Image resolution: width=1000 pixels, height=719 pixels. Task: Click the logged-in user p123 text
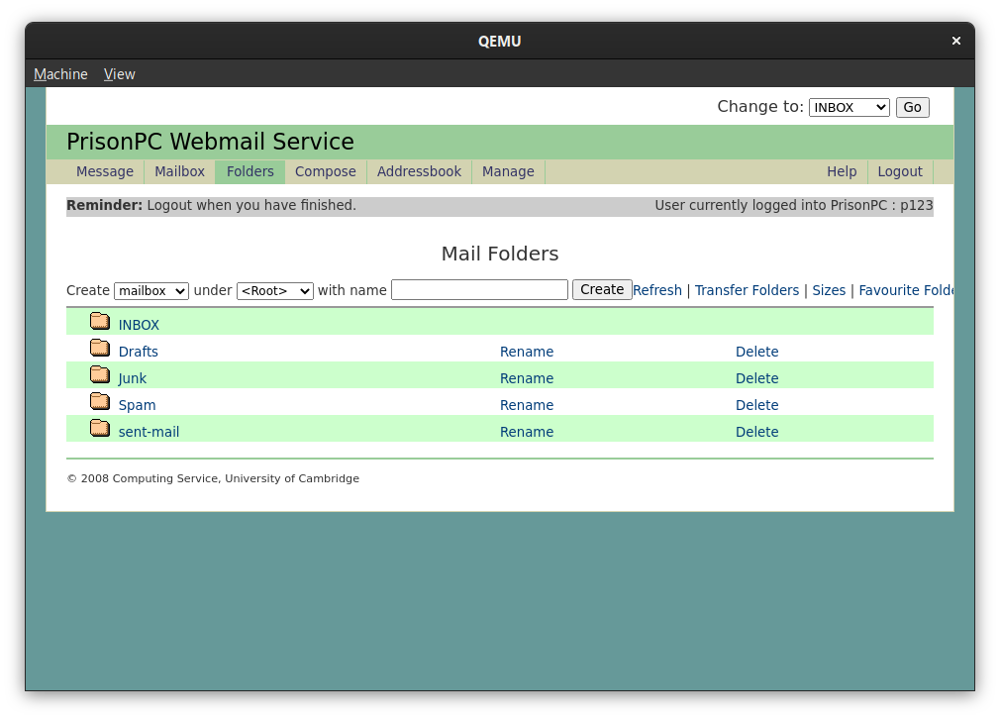[x=794, y=205]
